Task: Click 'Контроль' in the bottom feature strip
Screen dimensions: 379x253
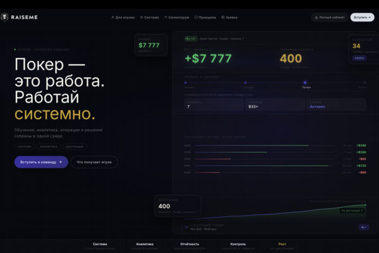Action: coord(238,244)
